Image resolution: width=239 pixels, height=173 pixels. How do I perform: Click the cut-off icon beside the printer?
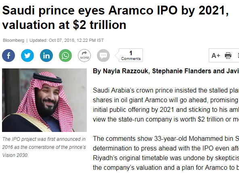pos(238,56)
